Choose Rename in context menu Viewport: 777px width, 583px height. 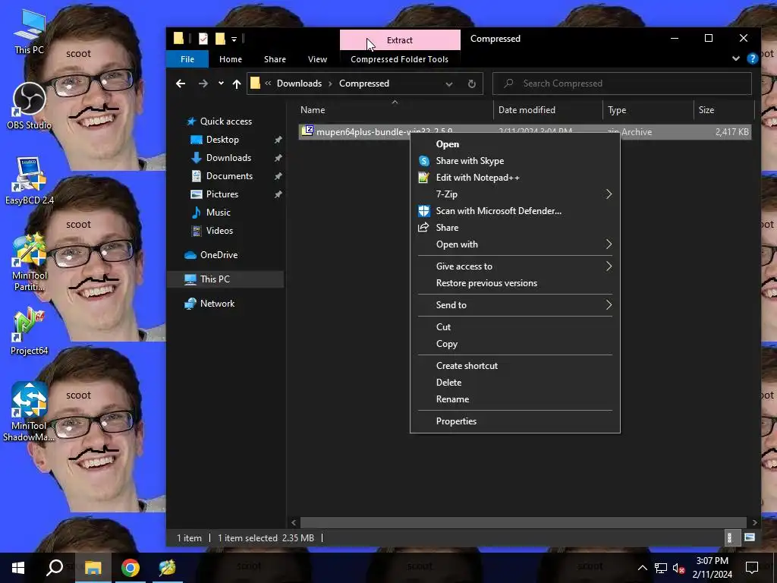coord(515,399)
